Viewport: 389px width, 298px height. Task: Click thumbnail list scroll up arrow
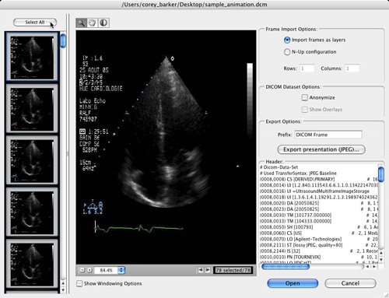coord(63,283)
